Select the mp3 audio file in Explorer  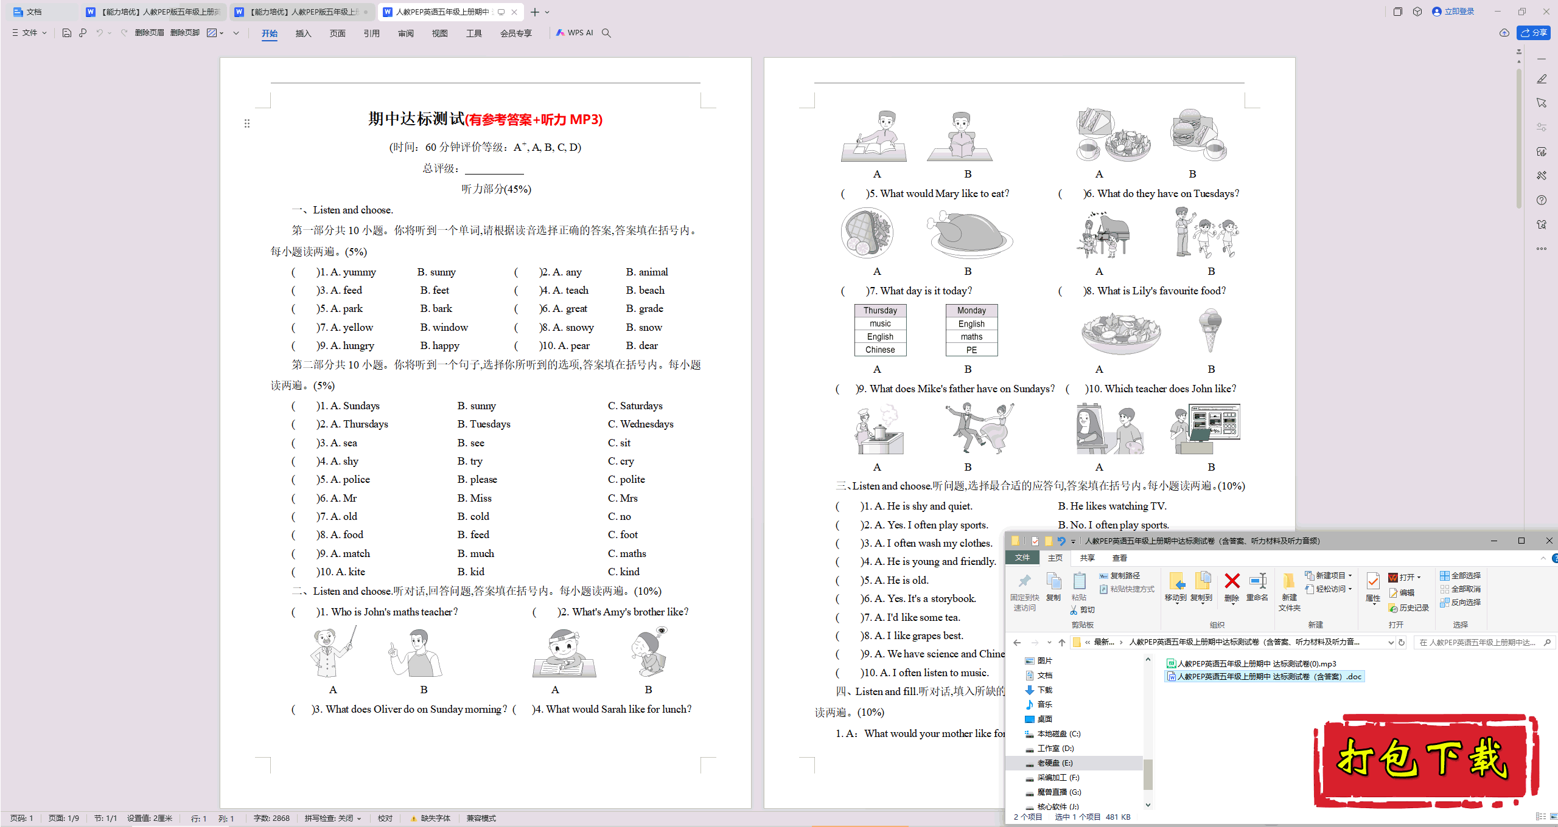[x=1251, y=663]
